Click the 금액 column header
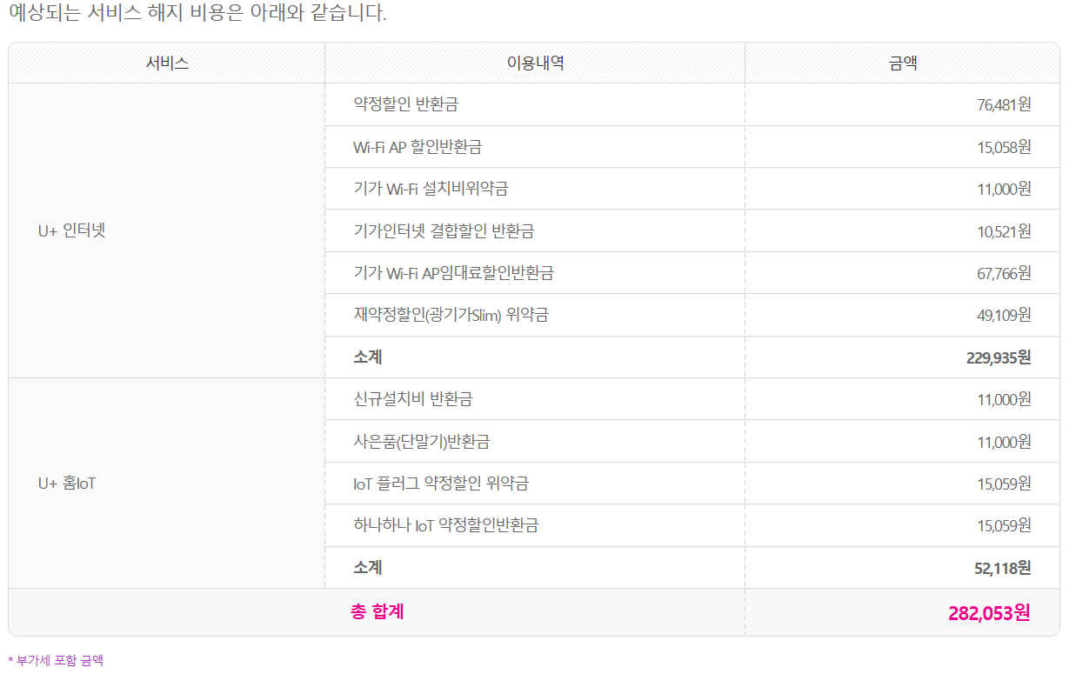 click(902, 63)
